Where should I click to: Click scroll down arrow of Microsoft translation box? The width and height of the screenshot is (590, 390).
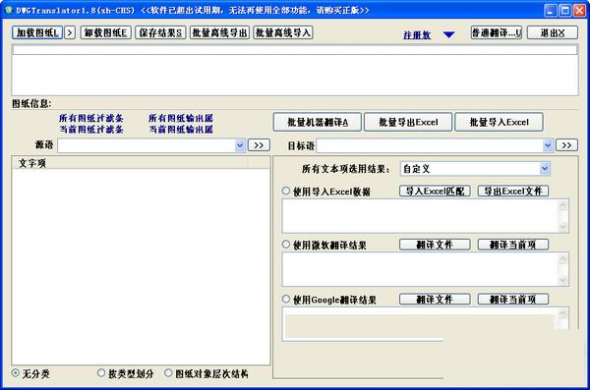pyautogui.click(x=562, y=279)
